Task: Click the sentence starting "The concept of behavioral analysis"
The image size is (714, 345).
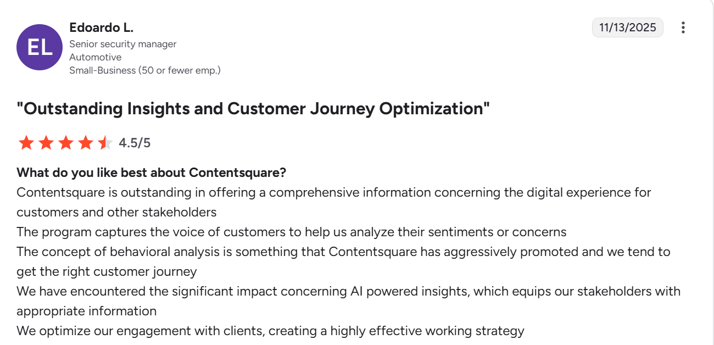Action: [x=343, y=252]
